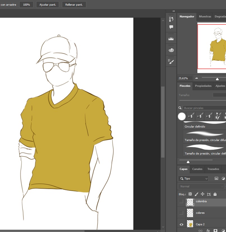The image size is (226, 232).
Task: Filter layers by adjustment layer icon
Action: 223,178
